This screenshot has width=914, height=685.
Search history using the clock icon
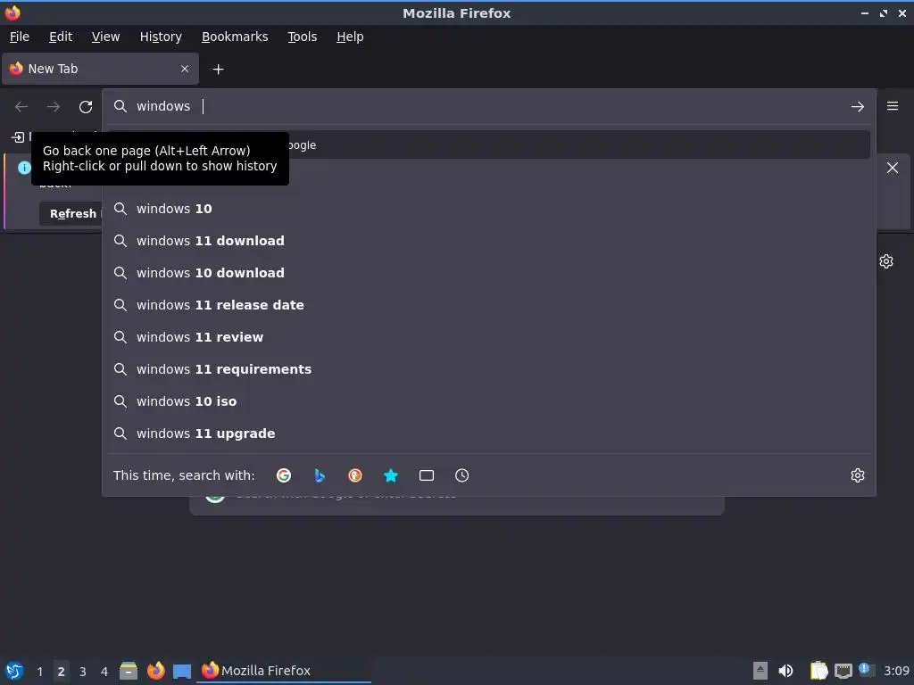point(461,475)
